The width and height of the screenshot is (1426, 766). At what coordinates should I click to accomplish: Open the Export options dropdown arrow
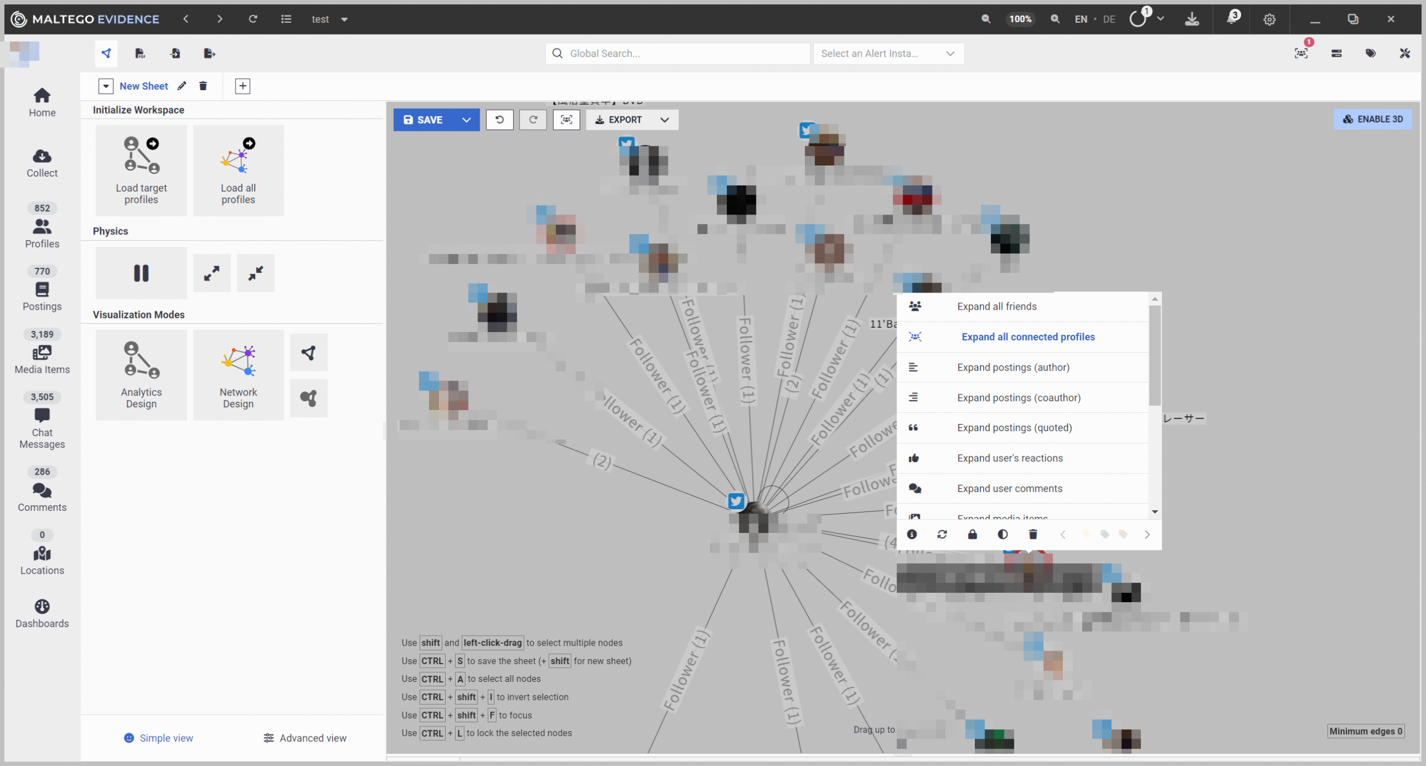tap(665, 120)
